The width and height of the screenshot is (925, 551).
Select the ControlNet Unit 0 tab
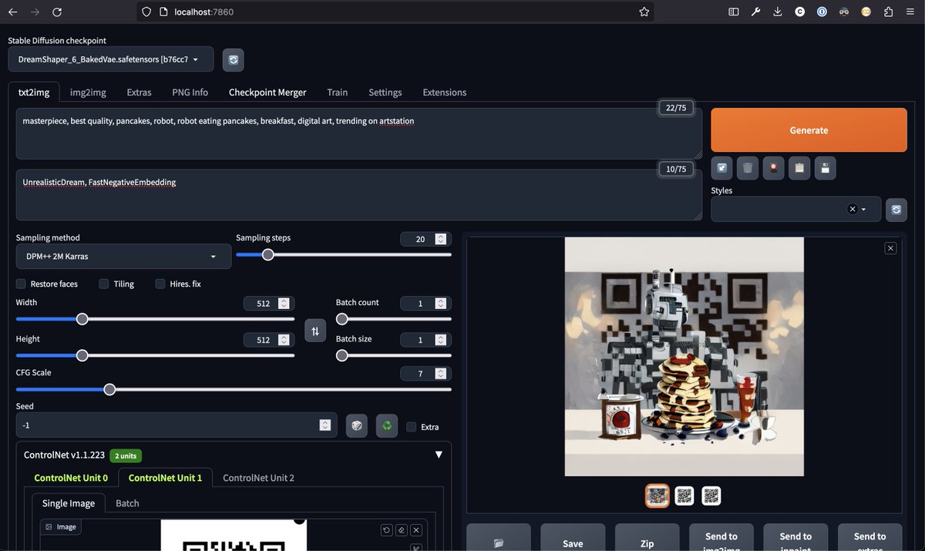point(71,478)
